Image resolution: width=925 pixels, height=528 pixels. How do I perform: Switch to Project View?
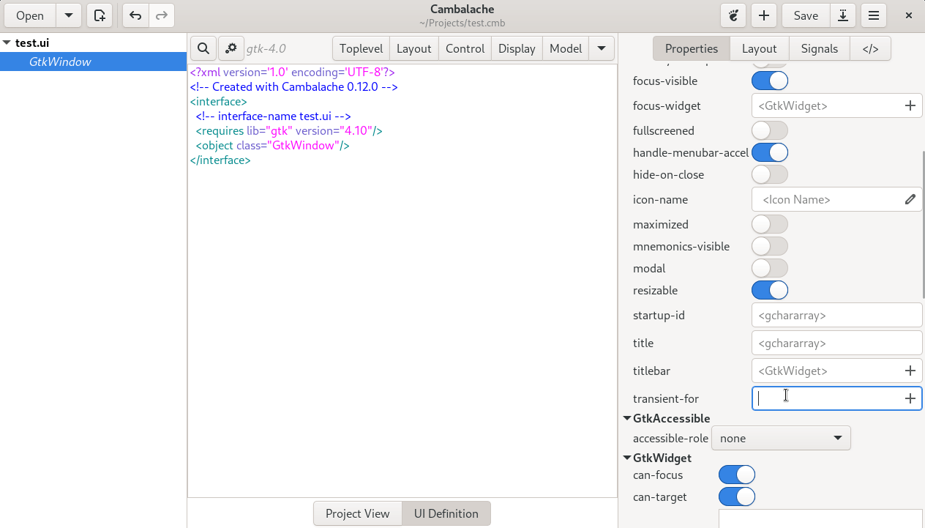358,513
